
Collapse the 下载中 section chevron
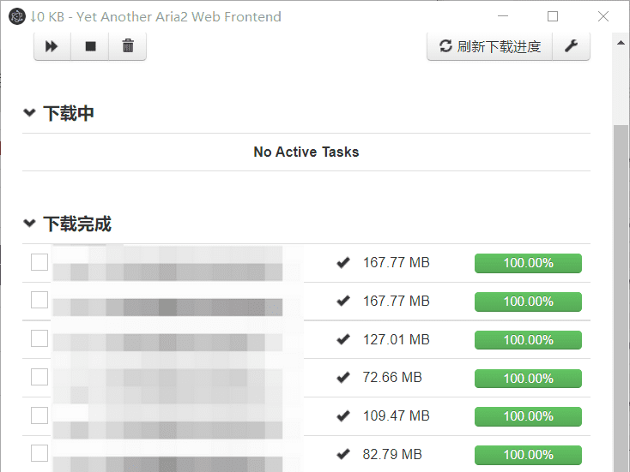point(30,113)
